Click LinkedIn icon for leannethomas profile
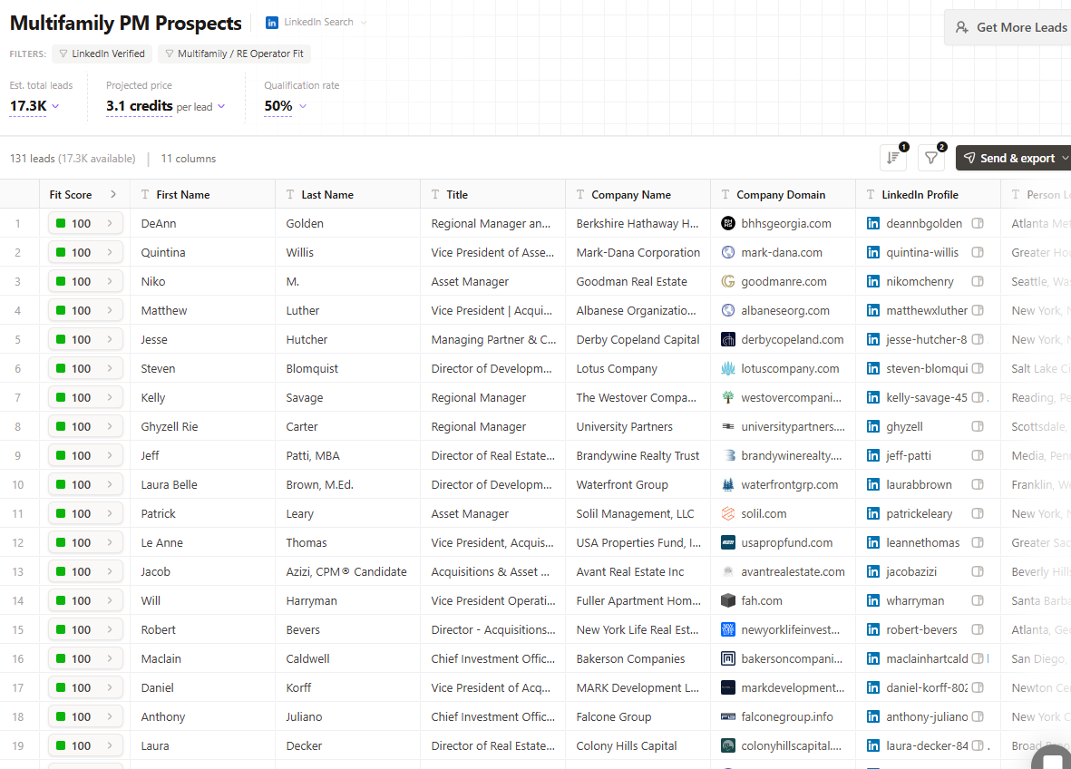Screen dimensions: 1071x769 click(x=873, y=542)
